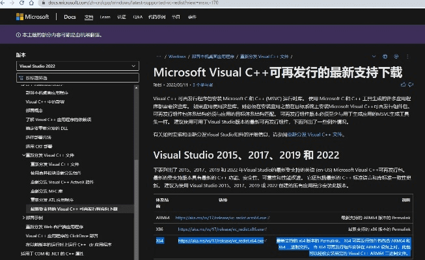Open the chevron dropdown above the page title
The image size is (425, 260).
tap(374, 57)
